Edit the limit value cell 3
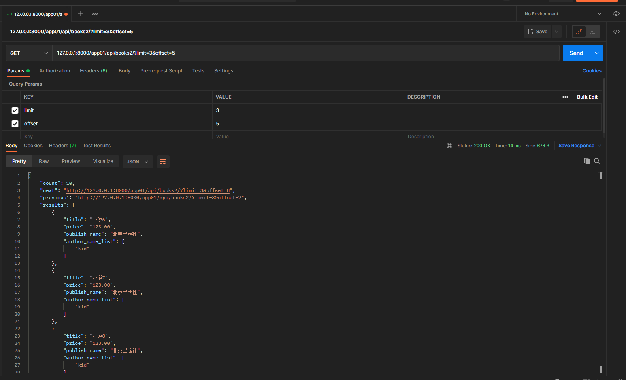The image size is (626, 380). (x=308, y=110)
